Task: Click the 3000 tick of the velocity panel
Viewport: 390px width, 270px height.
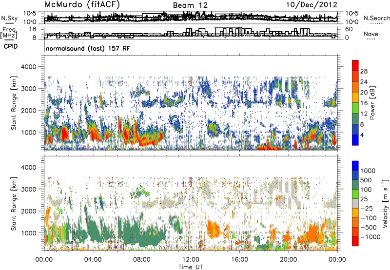Action: pos(29,189)
